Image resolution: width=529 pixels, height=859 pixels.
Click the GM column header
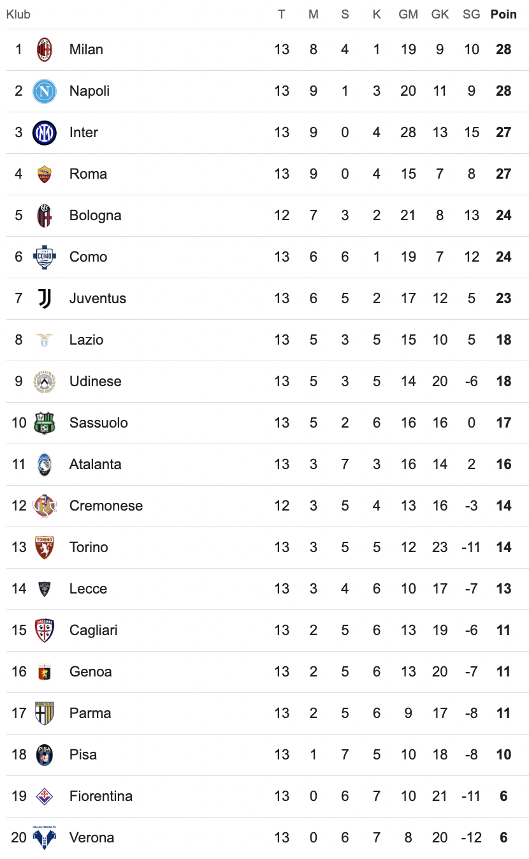[408, 15]
